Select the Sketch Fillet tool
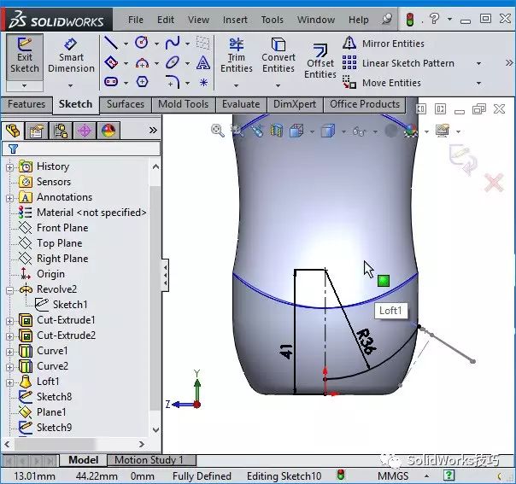 pos(173,82)
